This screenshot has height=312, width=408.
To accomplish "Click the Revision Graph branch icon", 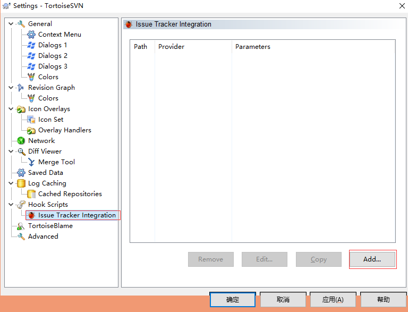I will pos(21,88).
